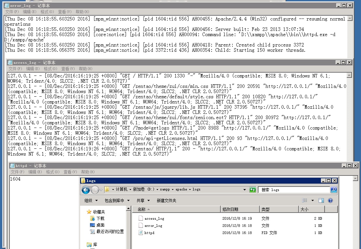This screenshot has height=249, width=361.
Task: Sort by the 大小 column header
Action: click(312, 209)
